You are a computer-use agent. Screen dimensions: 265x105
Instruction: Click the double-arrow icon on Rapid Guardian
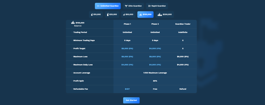coord(149,6)
